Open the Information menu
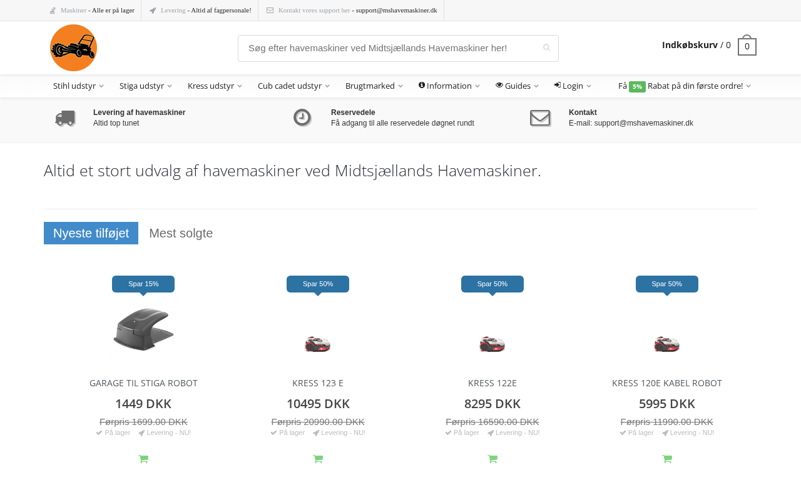Image resolution: width=801 pixels, height=500 pixels. [x=449, y=86]
